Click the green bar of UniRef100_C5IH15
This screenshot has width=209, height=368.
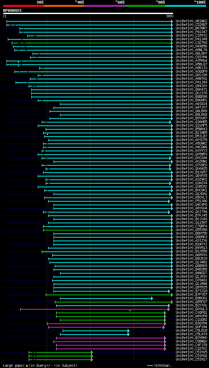[61, 353]
